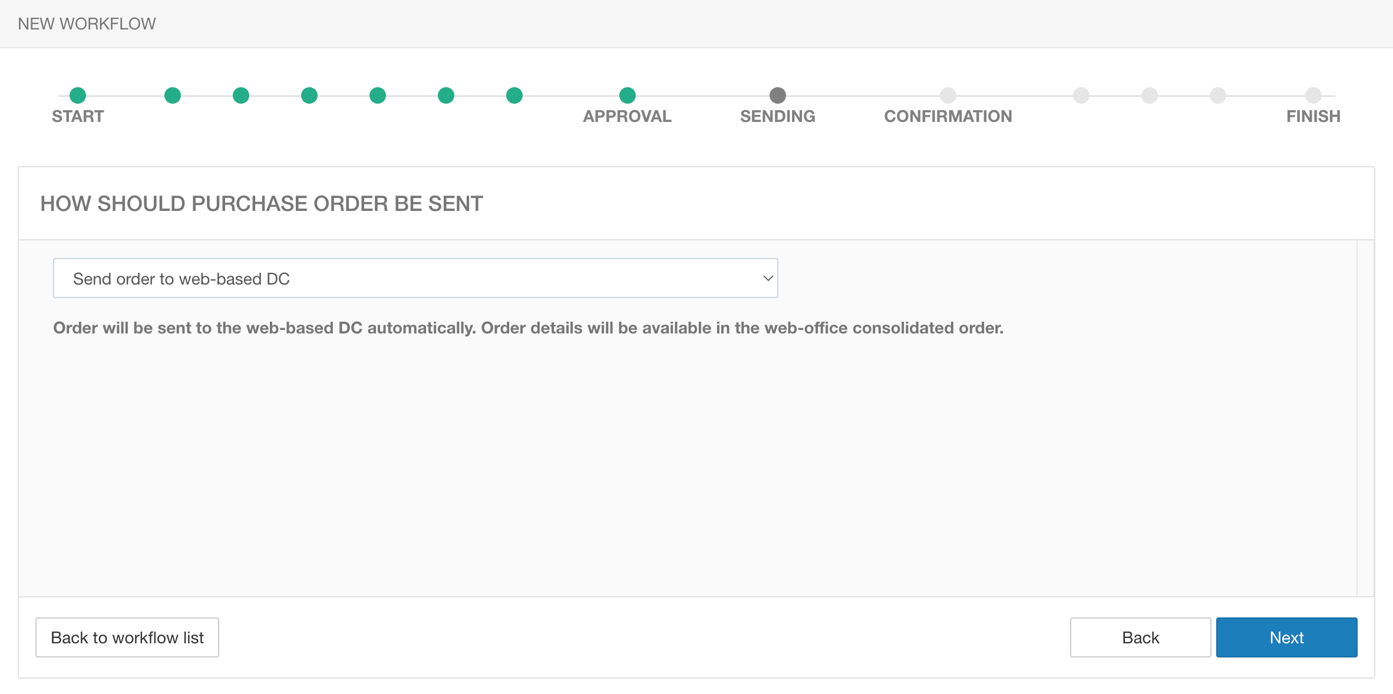The height and width of the screenshot is (694, 1393).
Task: Select first gray dot after CONFIRMATION
Action: (x=1081, y=95)
